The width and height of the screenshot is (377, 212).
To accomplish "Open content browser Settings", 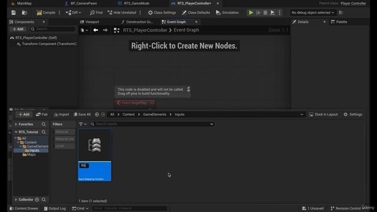I will (x=353, y=115).
